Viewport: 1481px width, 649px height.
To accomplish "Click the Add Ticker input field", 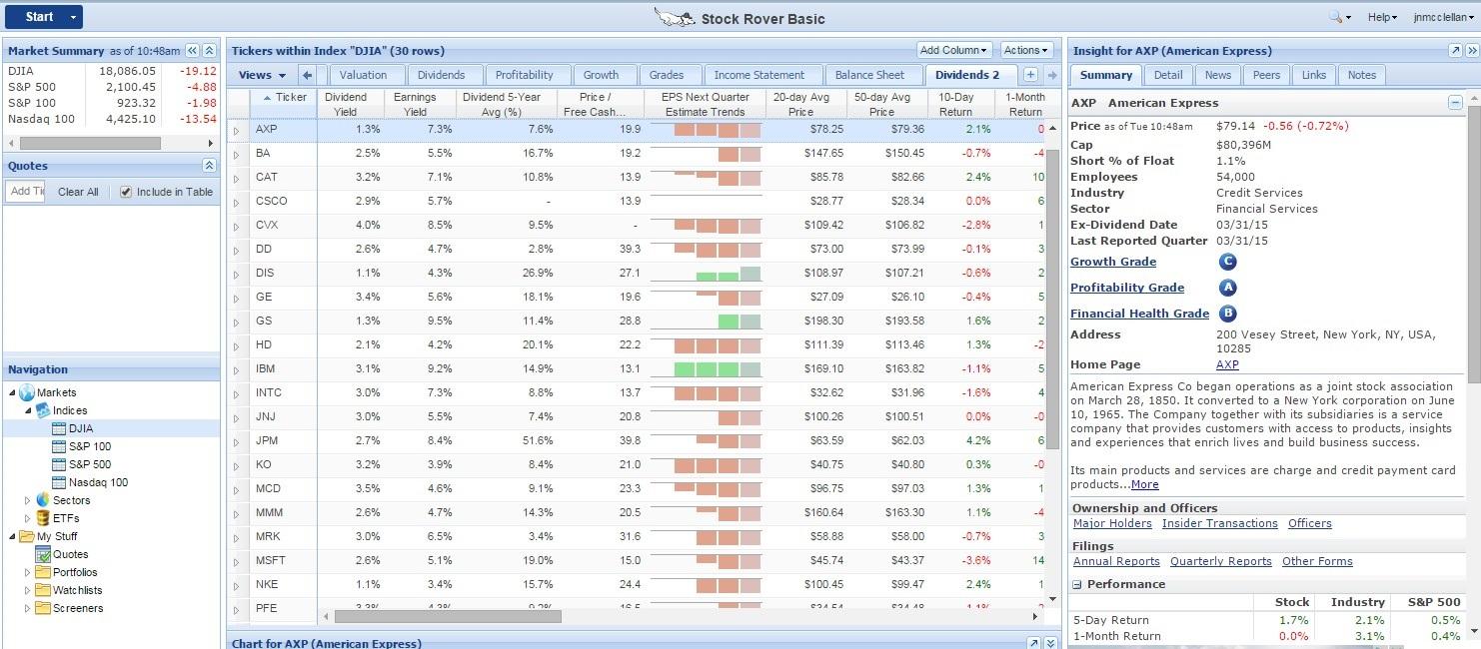I will tap(26, 192).
